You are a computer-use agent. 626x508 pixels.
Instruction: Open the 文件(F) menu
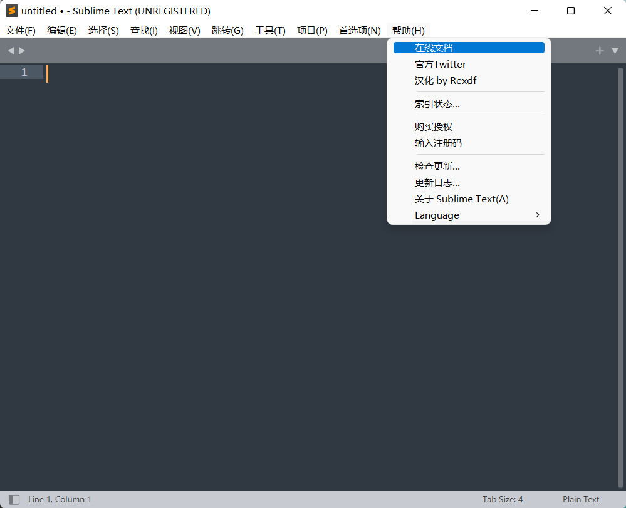point(20,30)
